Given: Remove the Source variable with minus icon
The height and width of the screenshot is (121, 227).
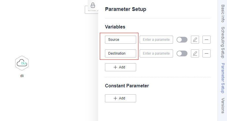Looking at the screenshot, I should [207, 40].
